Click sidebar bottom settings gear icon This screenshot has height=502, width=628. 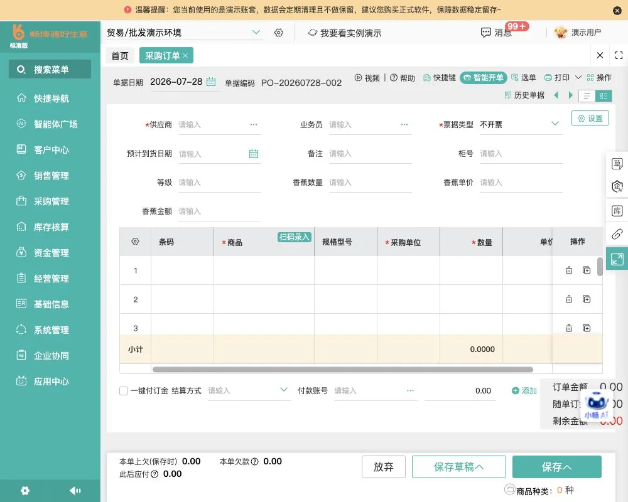25,491
